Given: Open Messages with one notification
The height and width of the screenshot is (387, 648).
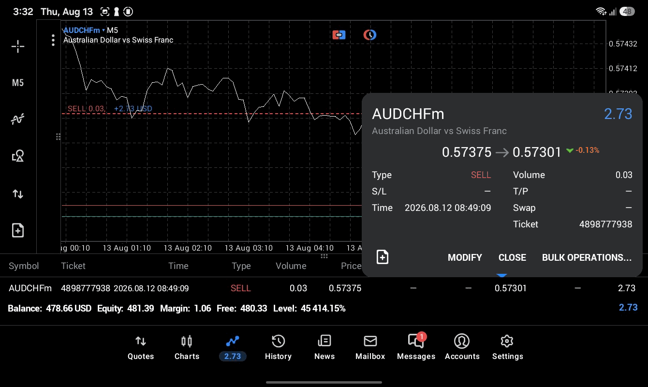Looking at the screenshot, I should 416,348.
